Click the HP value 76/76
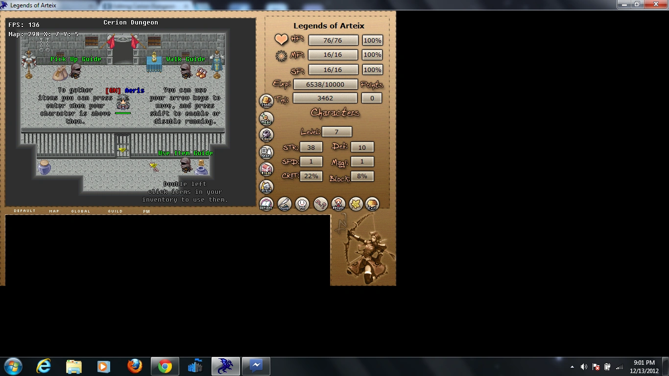Viewport: 669px width, 376px height. pyautogui.click(x=334, y=40)
